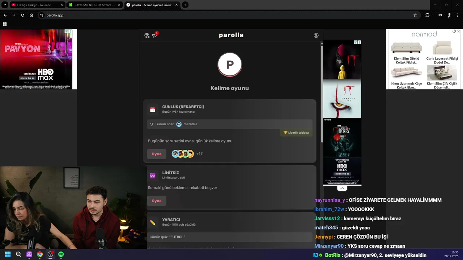Close the BAYKUSMENTORLUK Stream tab
Screen dimensions: 463x260
(119, 5)
